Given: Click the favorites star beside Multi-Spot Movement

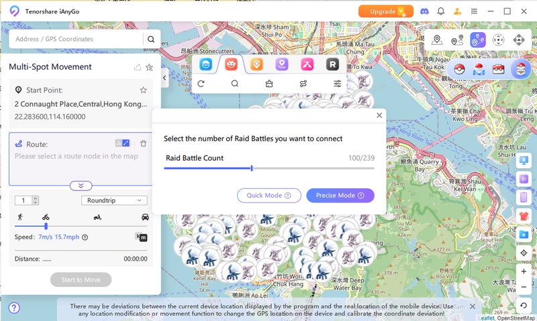Looking at the screenshot, I should pos(149,67).
